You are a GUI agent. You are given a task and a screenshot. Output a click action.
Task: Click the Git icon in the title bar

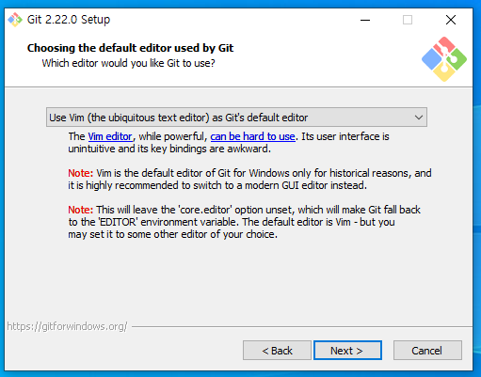point(15,20)
